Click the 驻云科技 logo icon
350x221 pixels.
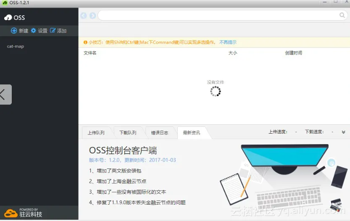click(x=11, y=213)
